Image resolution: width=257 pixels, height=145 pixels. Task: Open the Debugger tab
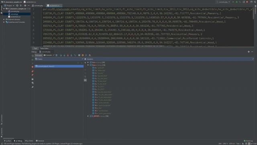39,55
